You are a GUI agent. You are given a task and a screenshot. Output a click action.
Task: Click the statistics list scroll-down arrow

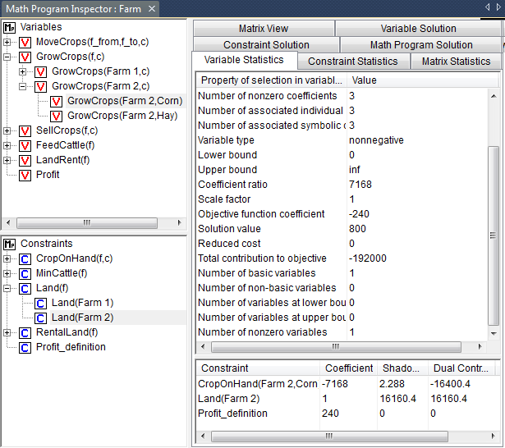point(494,334)
